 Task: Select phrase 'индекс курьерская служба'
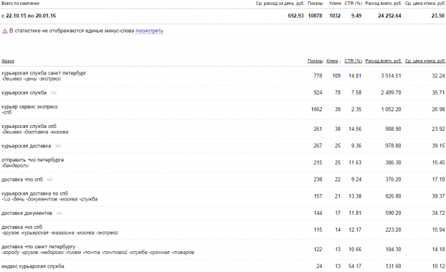(33, 266)
